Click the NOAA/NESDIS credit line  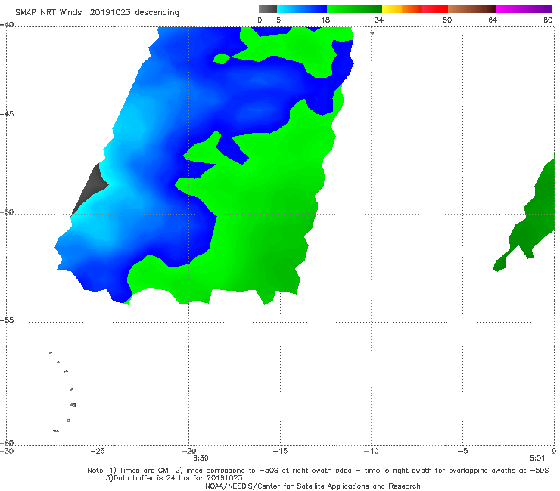click(x=313, y=486)
